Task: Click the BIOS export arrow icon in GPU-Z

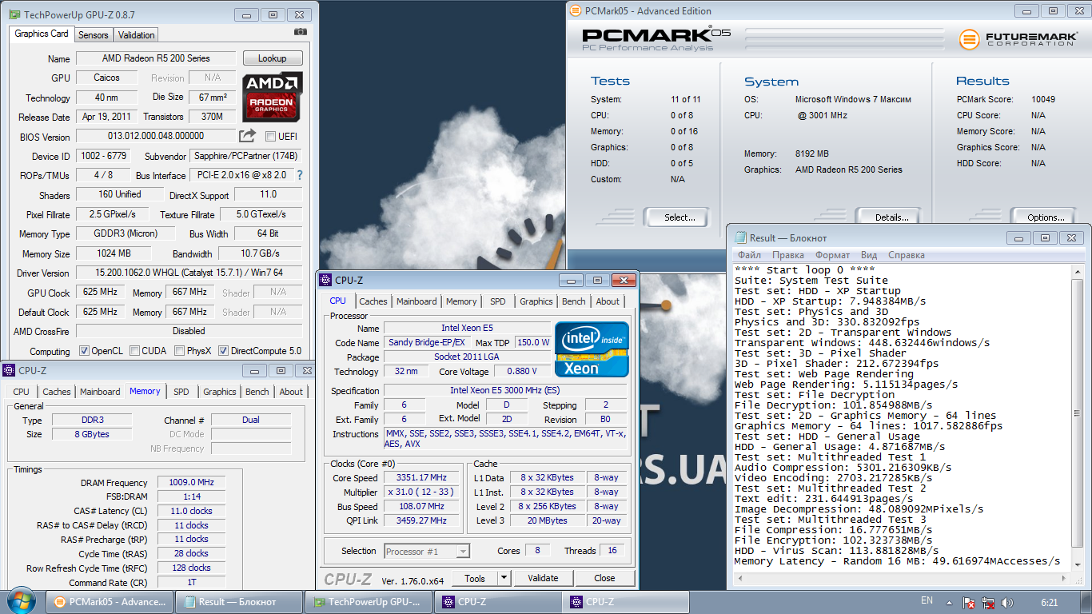Action: (x=248, y=136)
